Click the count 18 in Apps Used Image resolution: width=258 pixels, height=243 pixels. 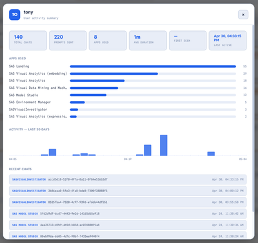[x=245, y=81]
